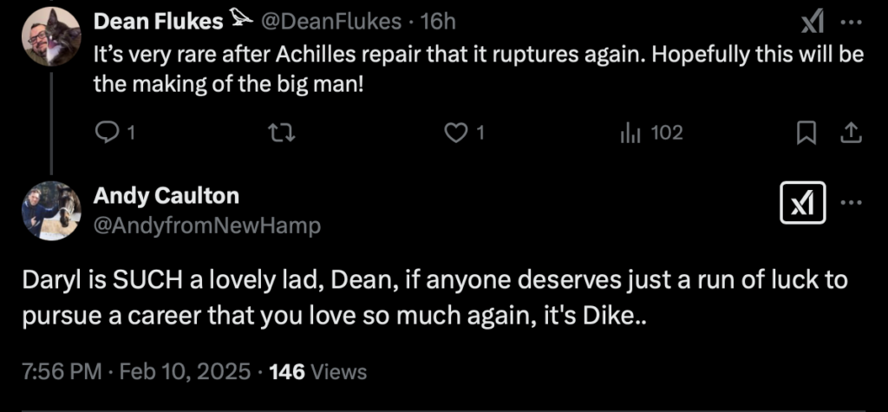
Task: Share Dean Flukes' tweet via share icon
Action: (851, 133)
